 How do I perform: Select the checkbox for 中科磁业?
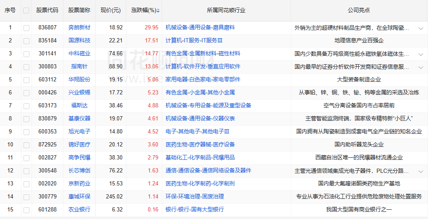(26, 54)
